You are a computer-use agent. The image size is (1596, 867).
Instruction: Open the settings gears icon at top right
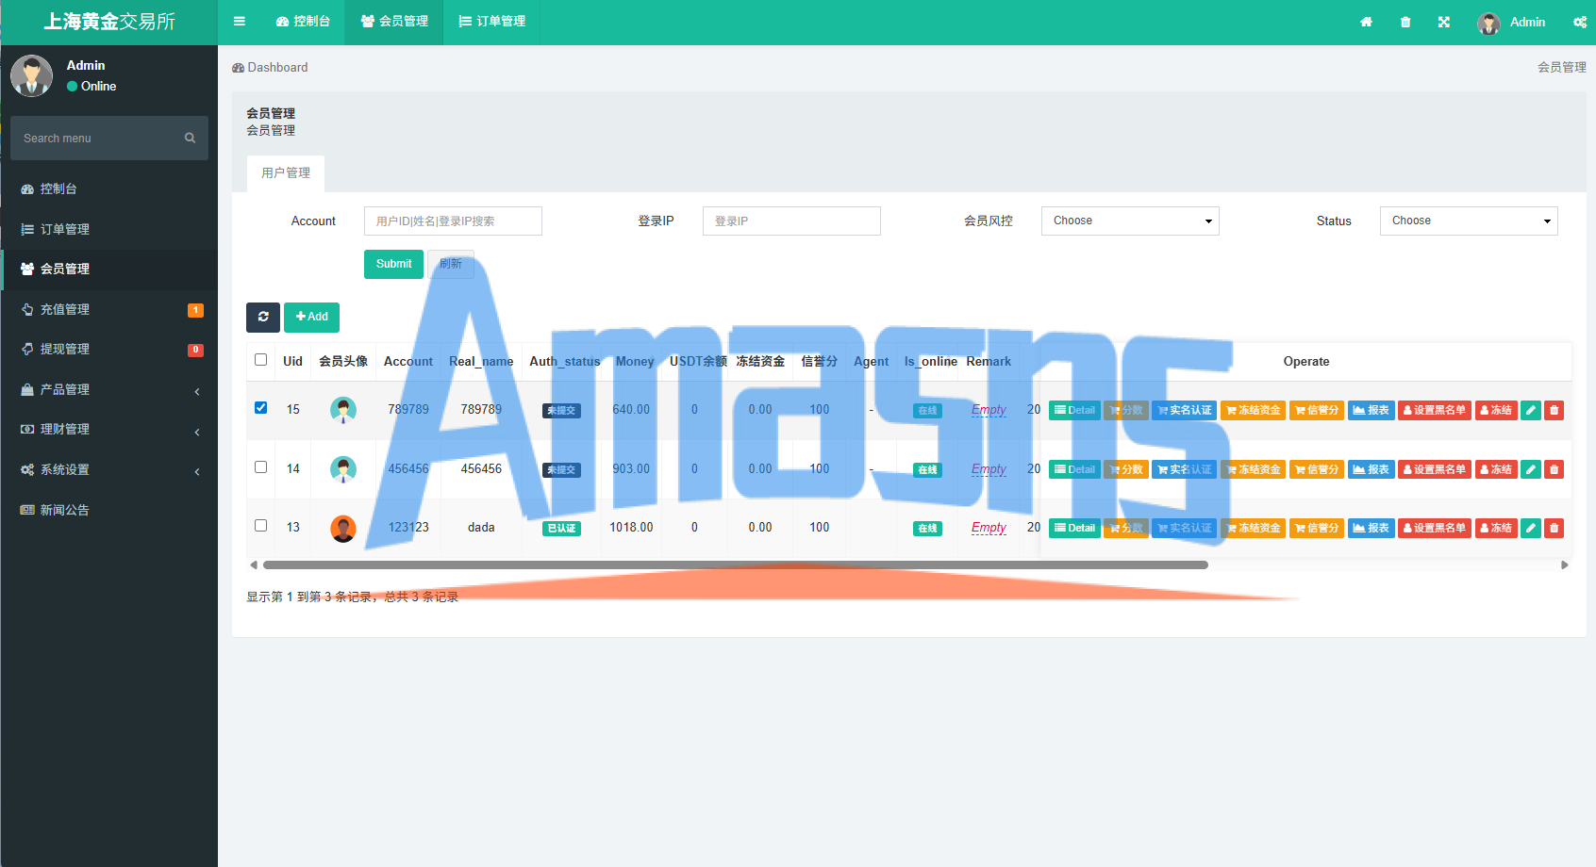pos(1580,22)
